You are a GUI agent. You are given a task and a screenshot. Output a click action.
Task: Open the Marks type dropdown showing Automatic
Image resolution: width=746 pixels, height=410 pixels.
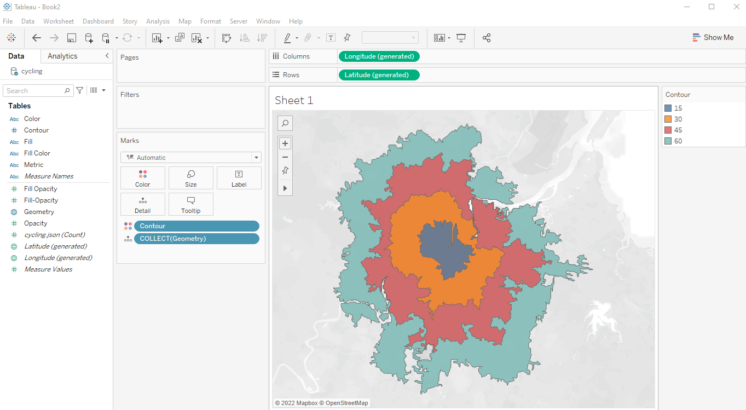tap(255, 157)
